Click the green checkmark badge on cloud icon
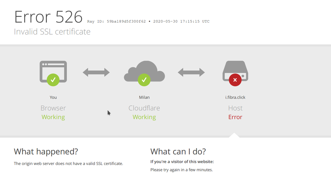This screenshot has height=175, width=331. click(x=144, y=80)
